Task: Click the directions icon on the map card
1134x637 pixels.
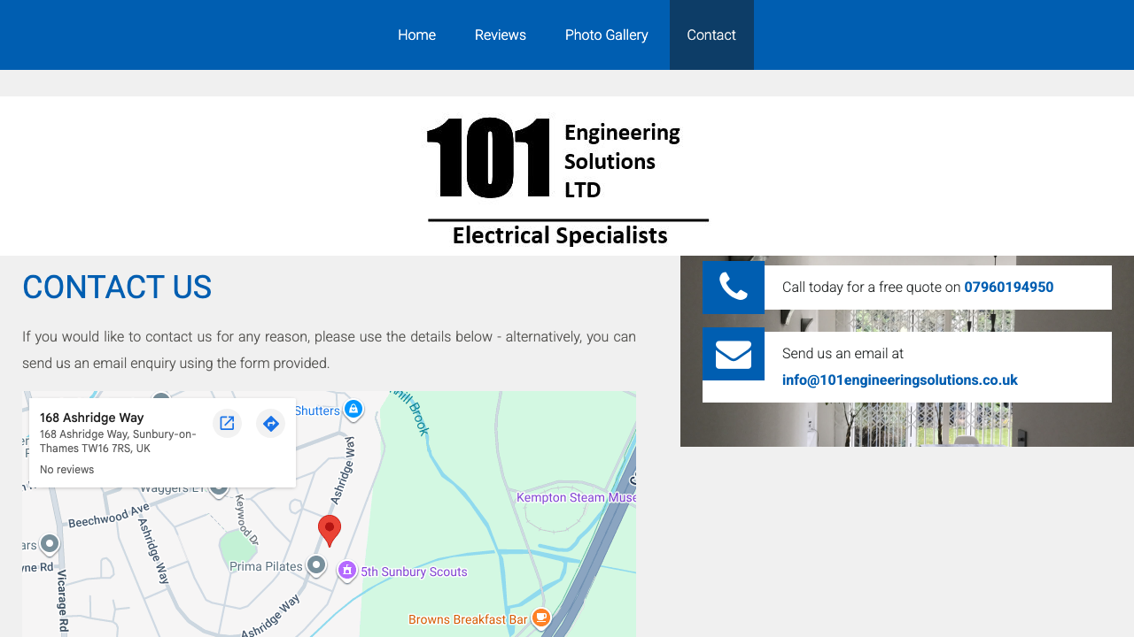Action: pyautogui.click(x=270, y=423)
